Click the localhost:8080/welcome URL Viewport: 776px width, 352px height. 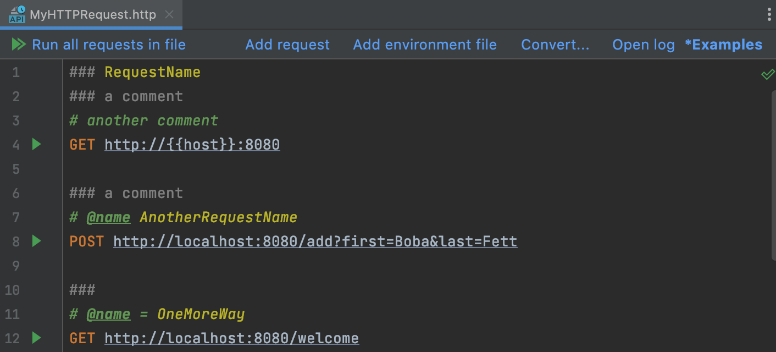(x=231, y=338)
